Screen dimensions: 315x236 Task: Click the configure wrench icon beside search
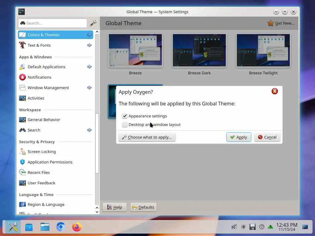point(93,23)
